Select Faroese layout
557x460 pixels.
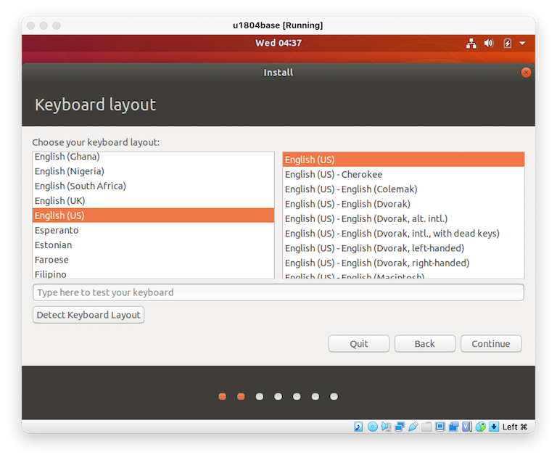(x=153, y=260)
